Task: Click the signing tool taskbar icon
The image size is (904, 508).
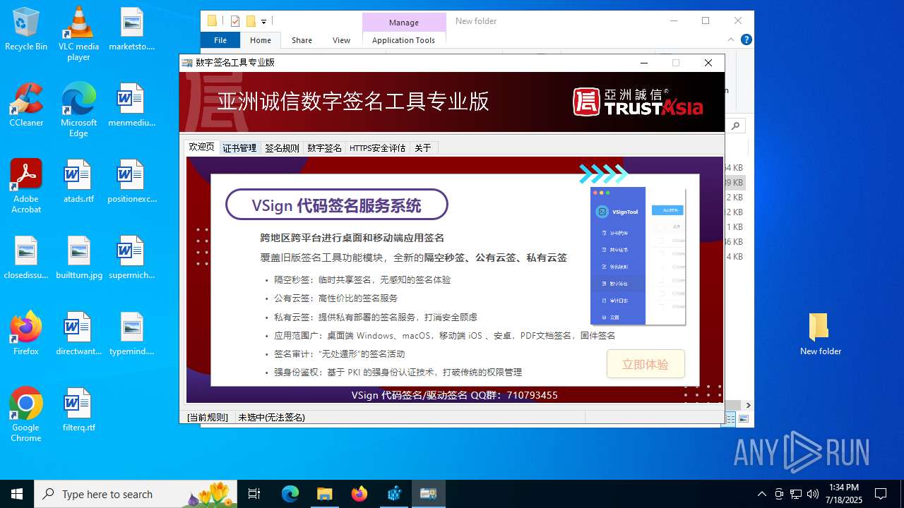Action: coord(429,494)
